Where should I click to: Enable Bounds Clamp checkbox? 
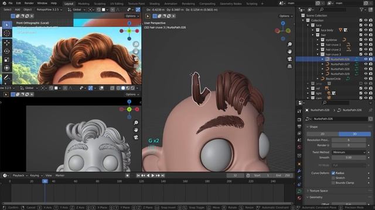[x=333, y=183]
